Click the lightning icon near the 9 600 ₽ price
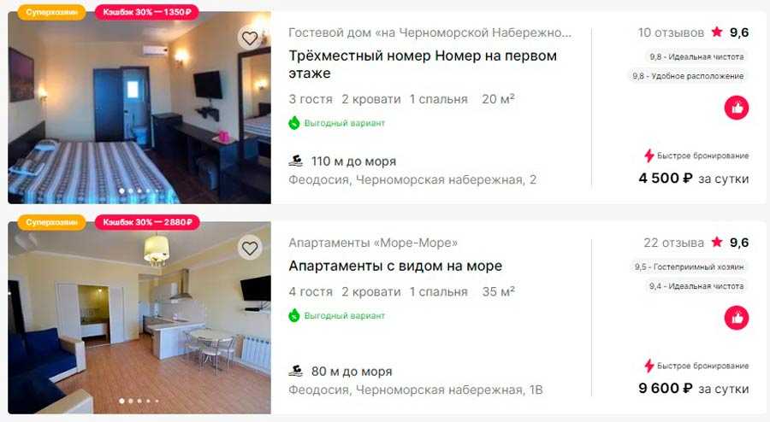770x422 pixels. point(649,366)
